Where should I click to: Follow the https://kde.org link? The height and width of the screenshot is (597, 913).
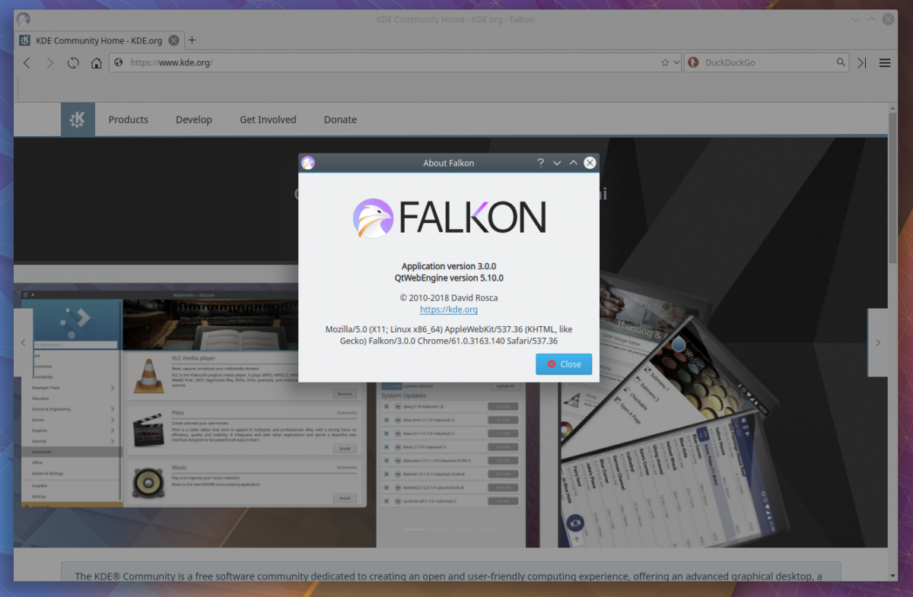tap(448, 310)
